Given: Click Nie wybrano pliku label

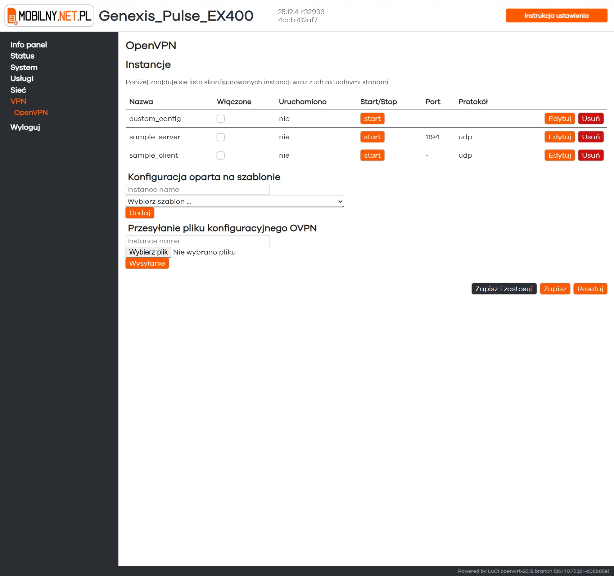Looking at the screenshot, I should pyautogui.click(x=204, y=252).
